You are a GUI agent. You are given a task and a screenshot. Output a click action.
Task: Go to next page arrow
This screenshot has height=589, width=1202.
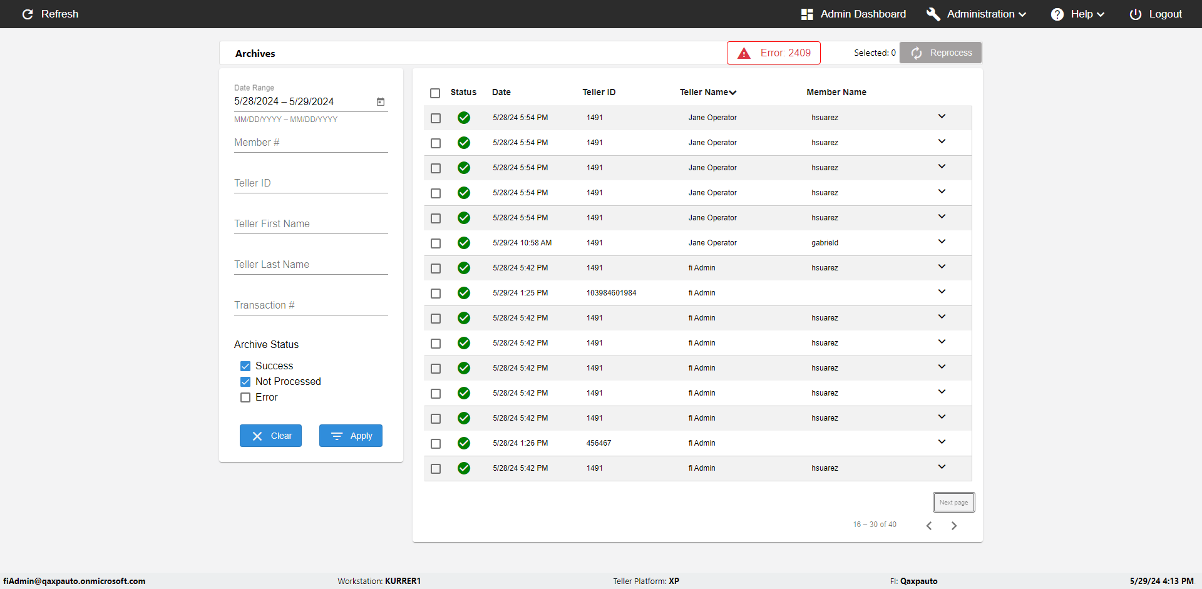click(954, 526)
